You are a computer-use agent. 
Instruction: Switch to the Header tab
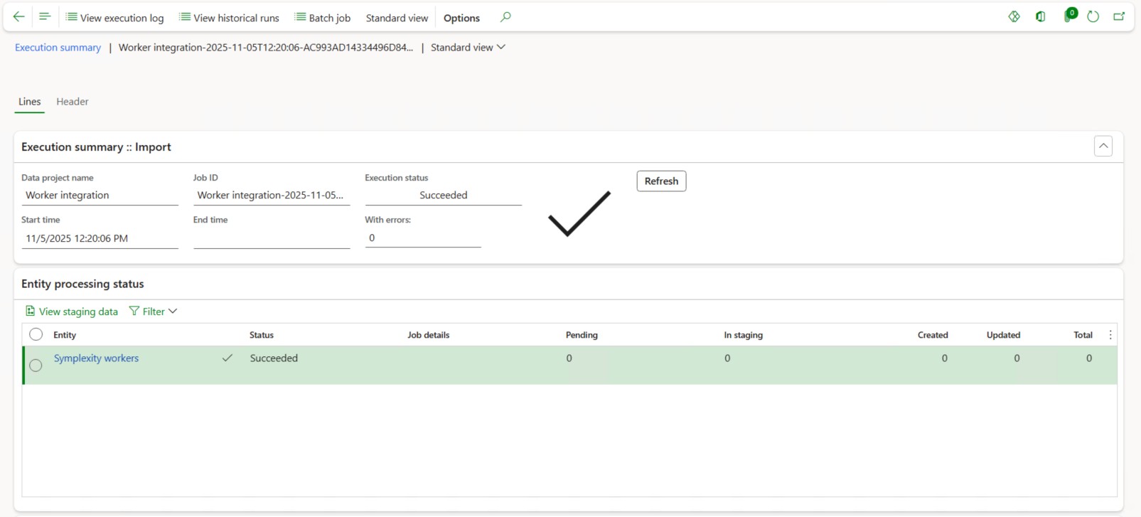tap(73, 102)
